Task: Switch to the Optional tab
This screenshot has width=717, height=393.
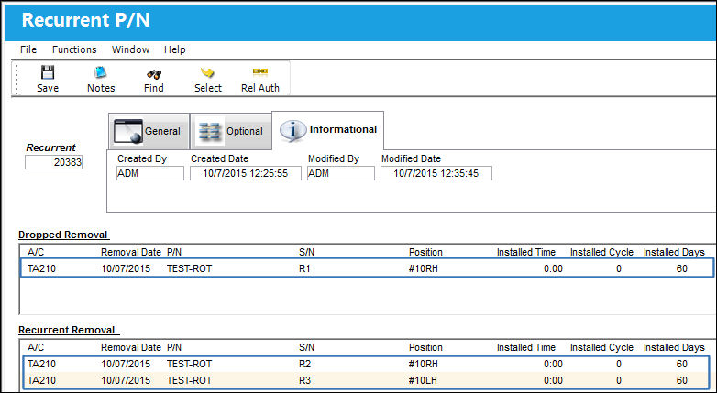Action: 231,131
